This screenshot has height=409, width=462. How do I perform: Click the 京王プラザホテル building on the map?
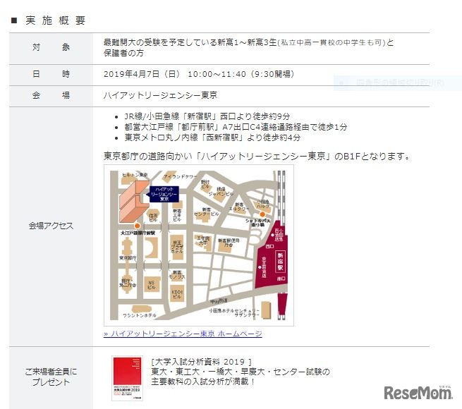[177, 247]
